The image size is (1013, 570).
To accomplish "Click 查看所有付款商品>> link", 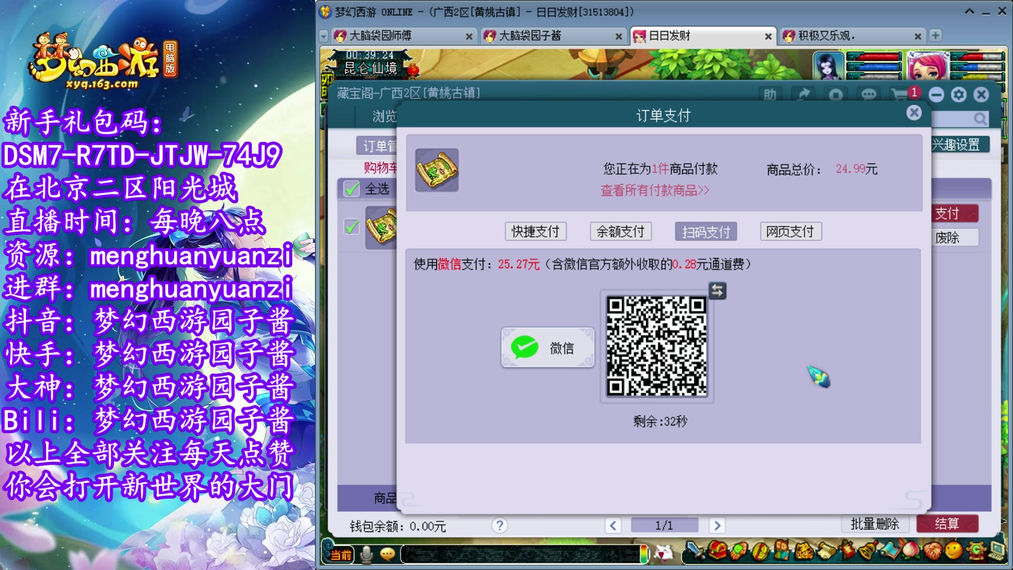I will 655,190.
